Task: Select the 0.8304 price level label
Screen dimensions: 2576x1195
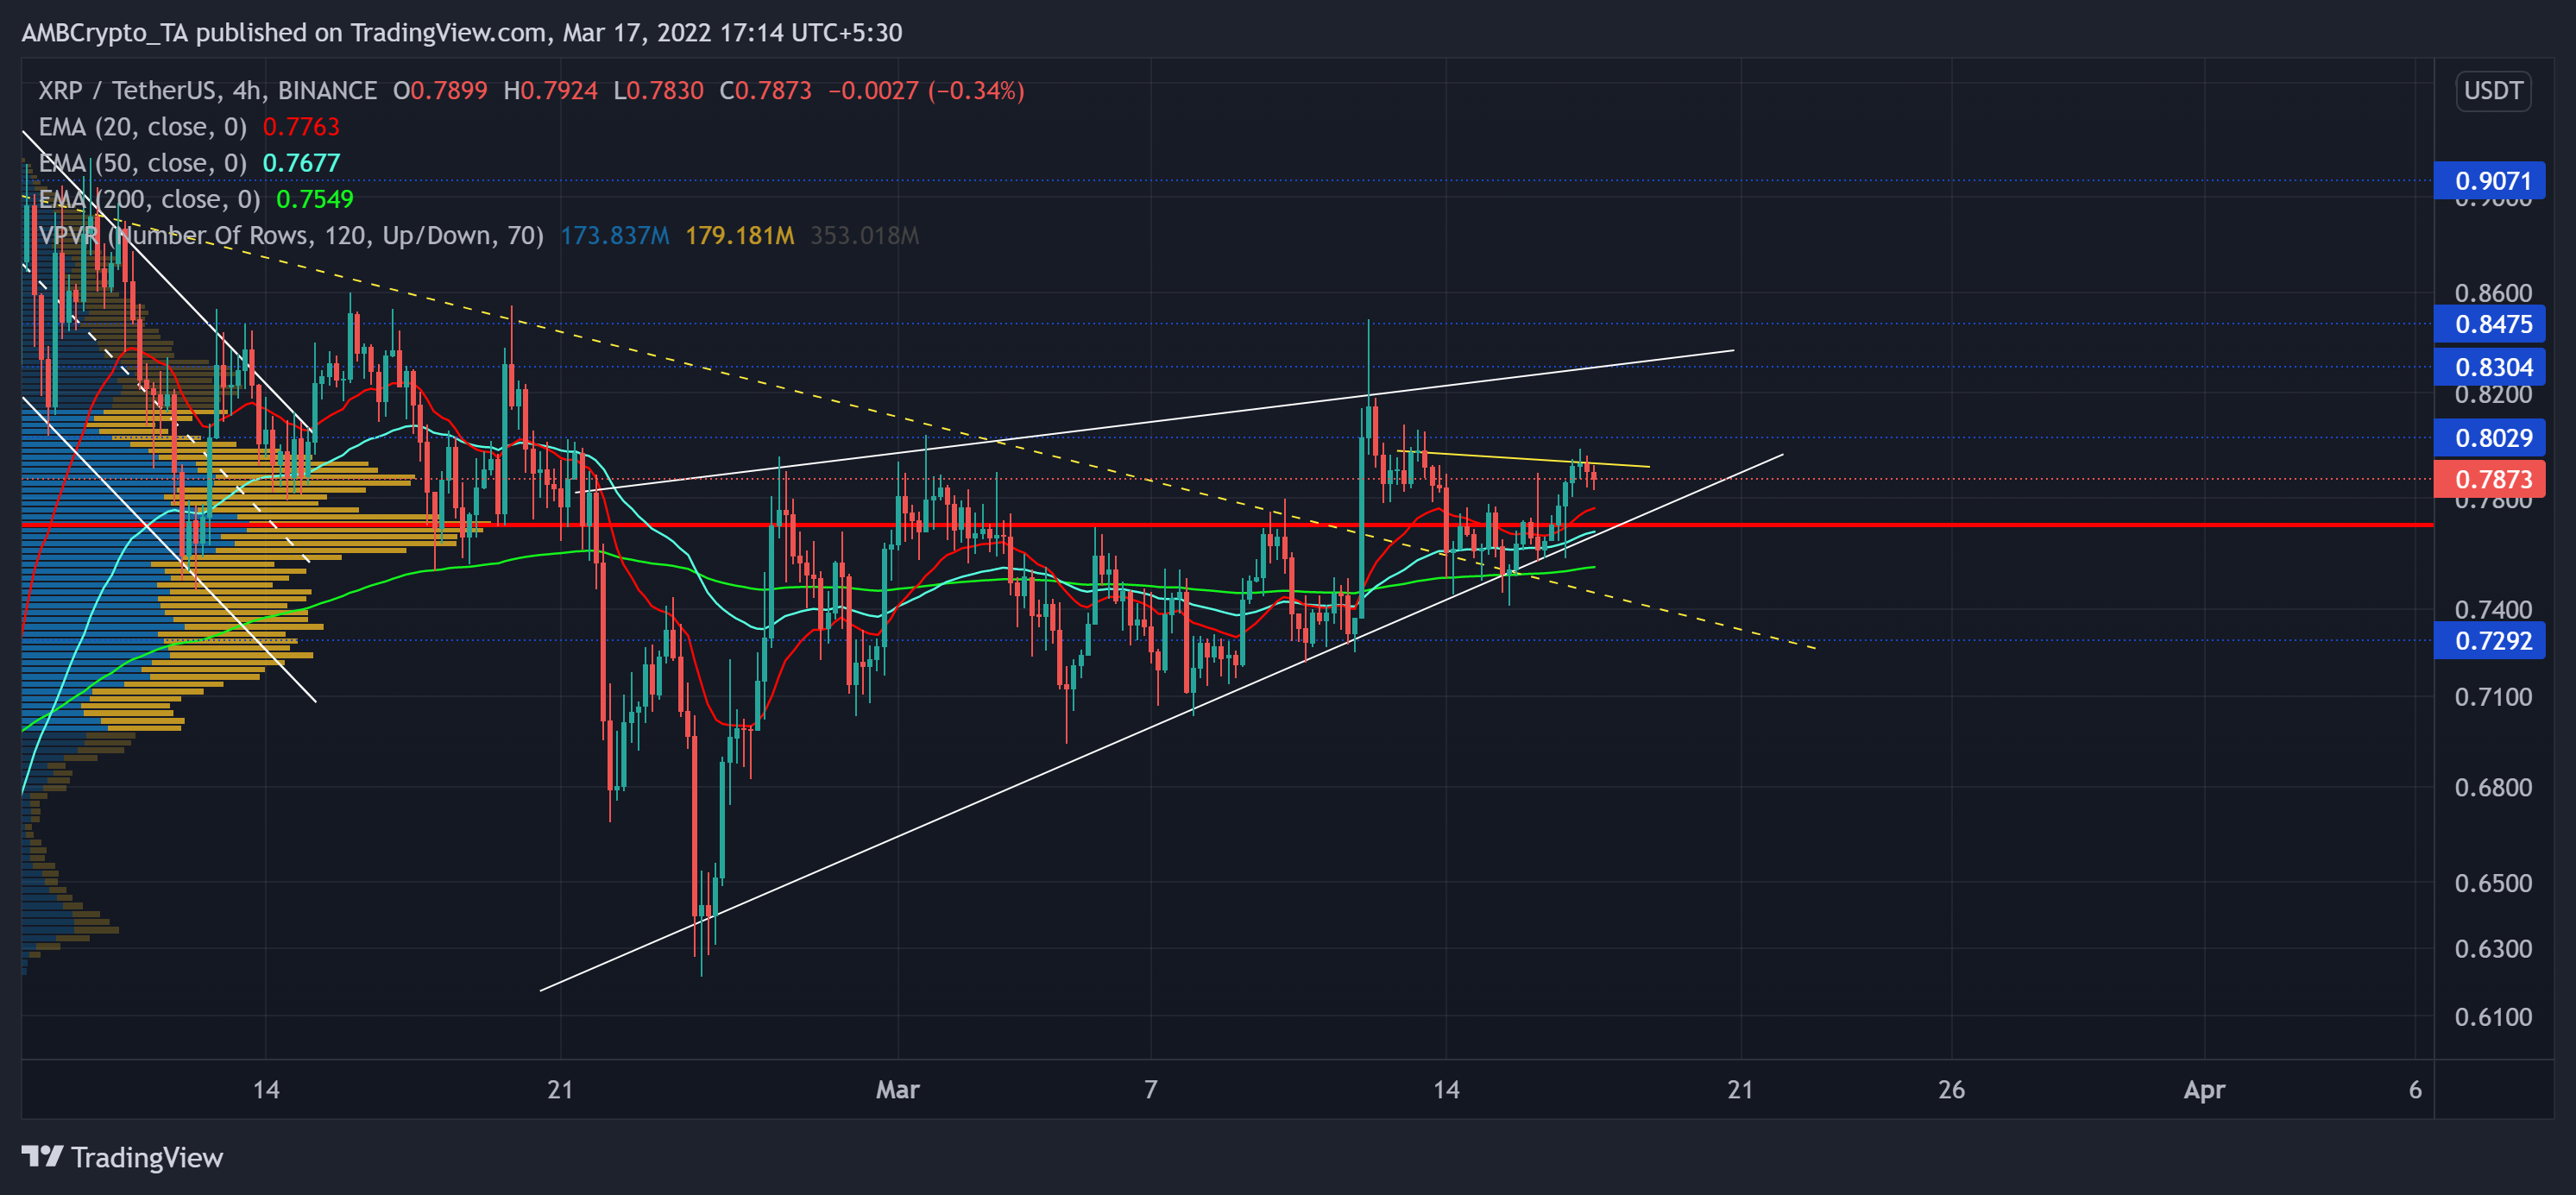Action: pyautogui.click(x=2490, y=367)
